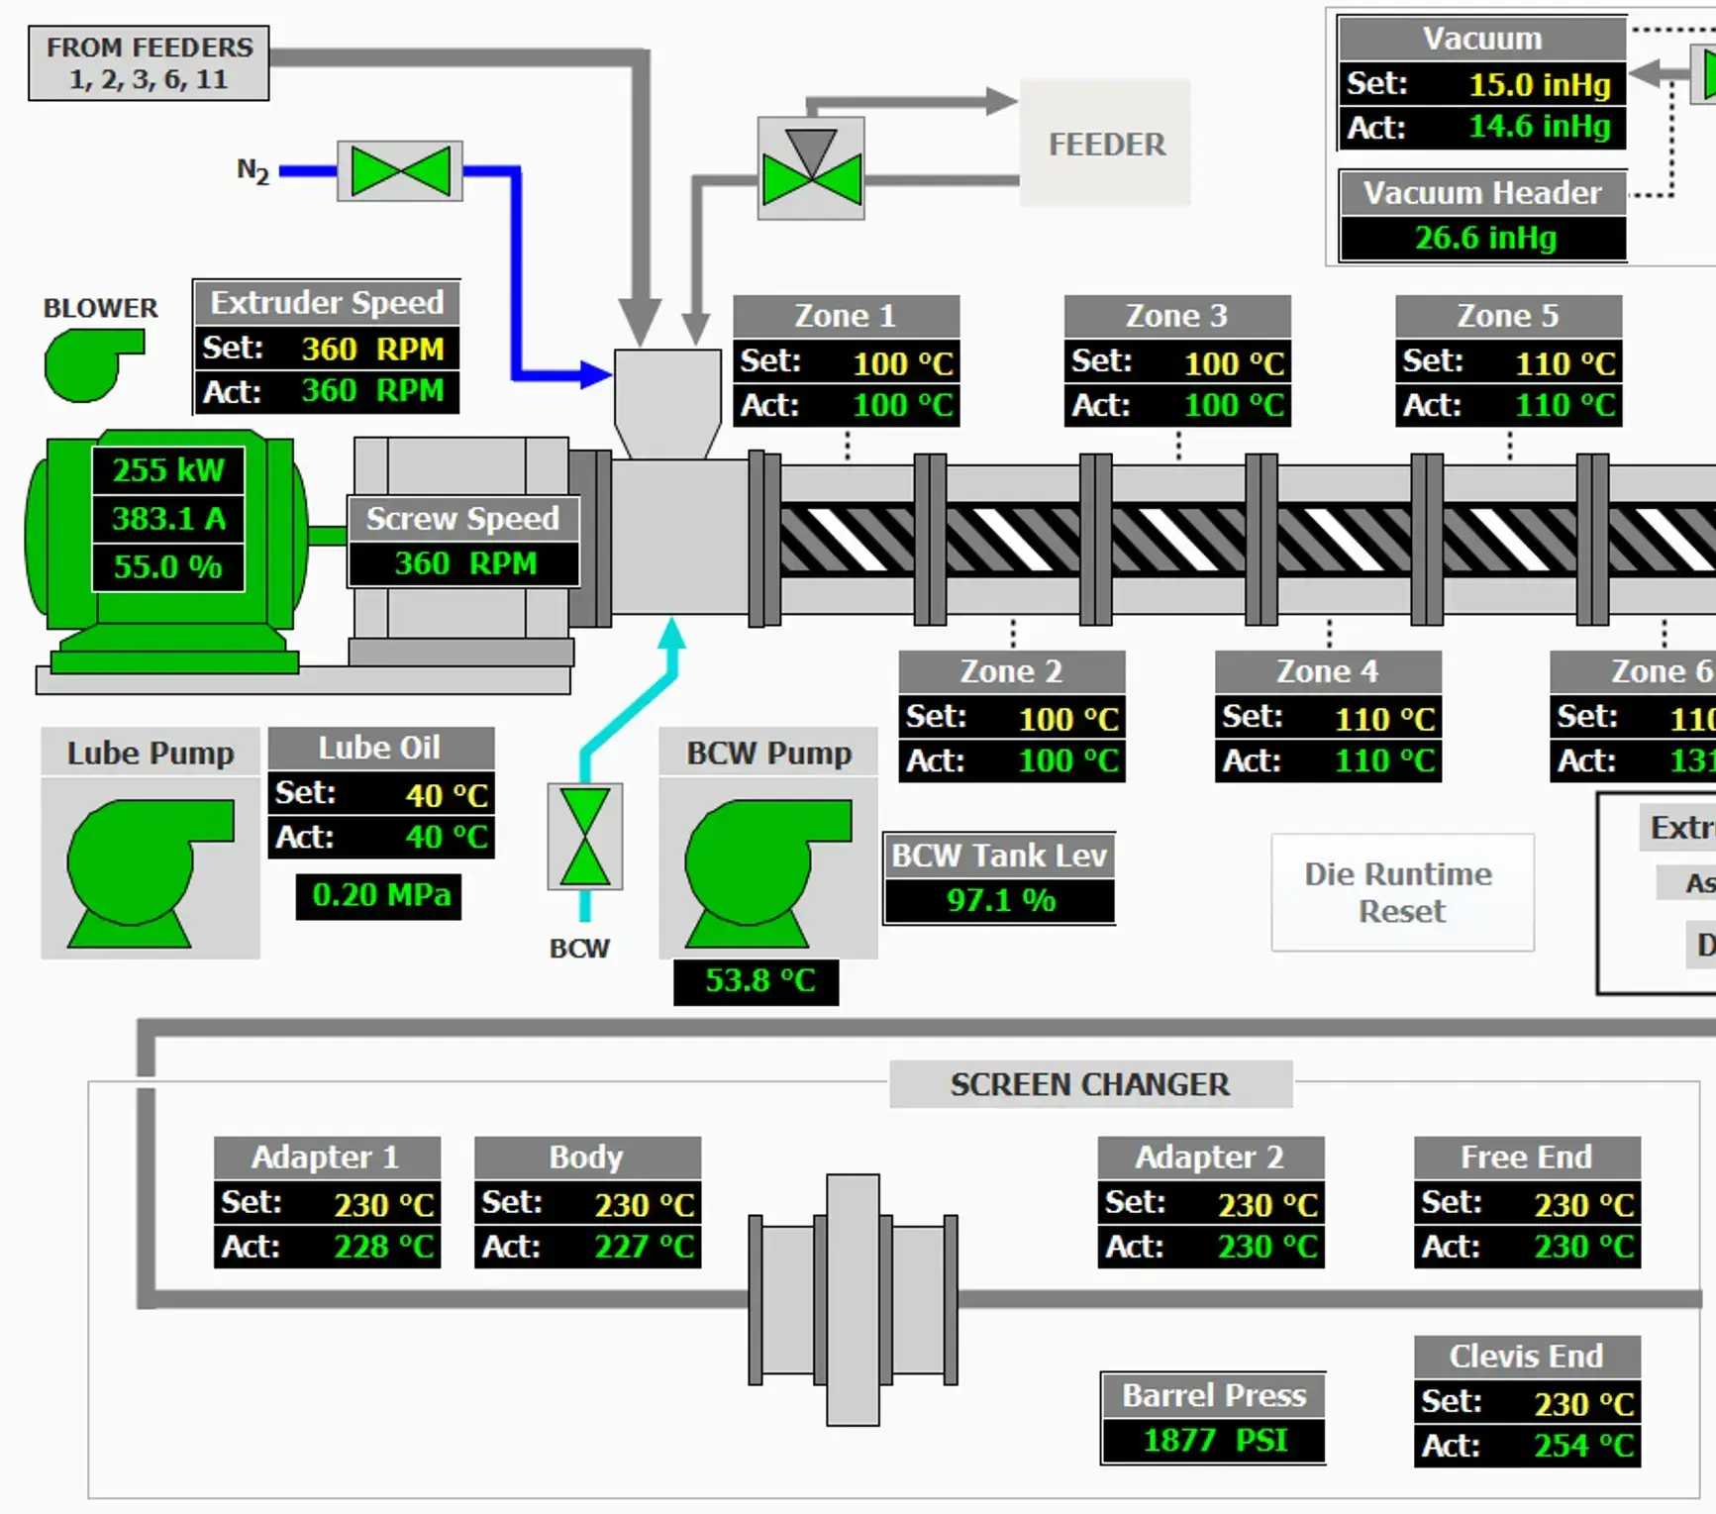Edit the Clevis End setpoint 230 °C
Viewport: 1716px width, 1514px height.
1527,1402
